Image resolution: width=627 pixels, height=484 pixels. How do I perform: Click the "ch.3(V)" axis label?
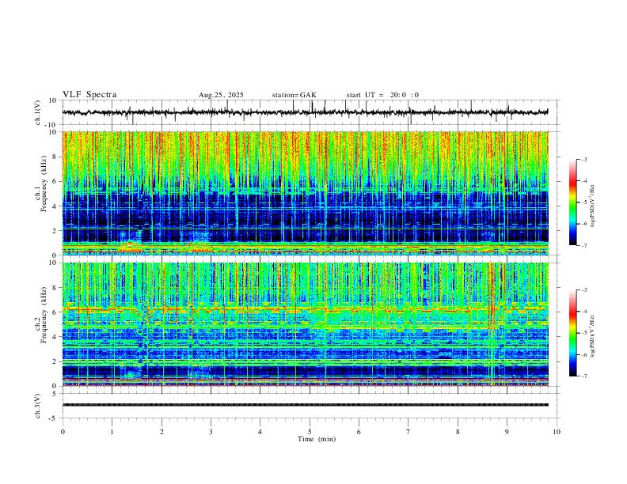(x=38, y=406)
